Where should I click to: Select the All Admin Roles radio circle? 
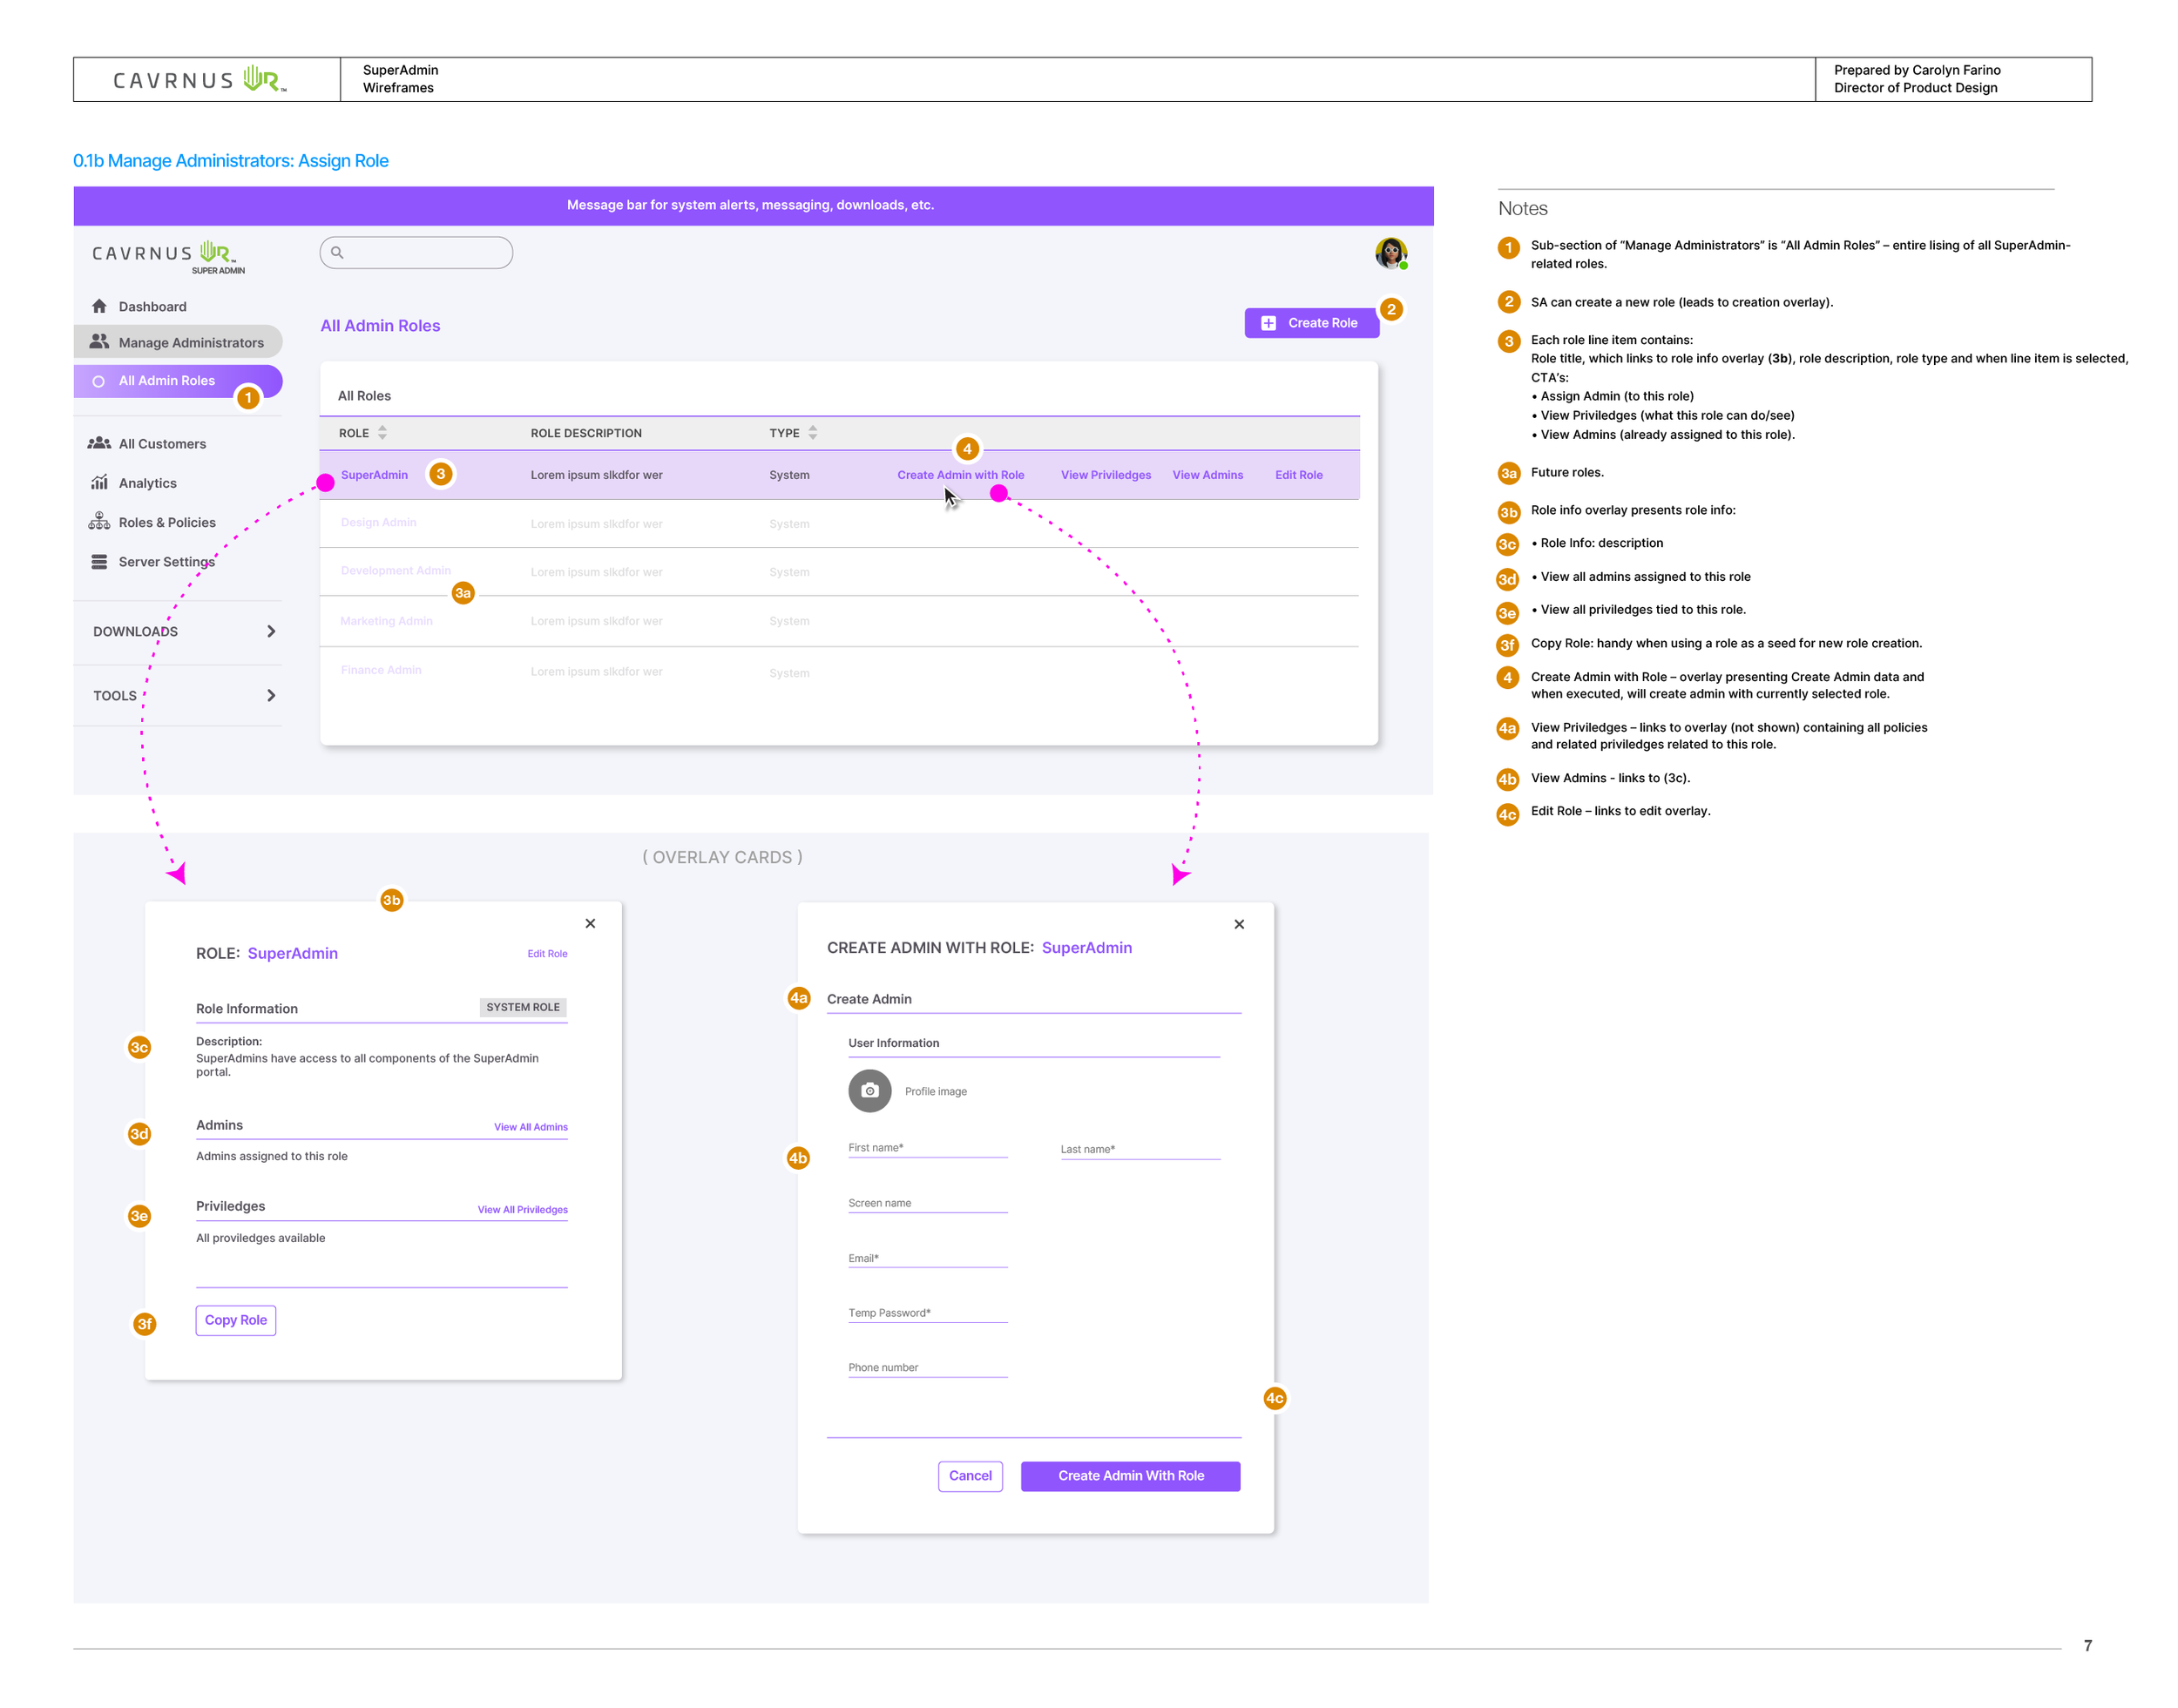coord(98,381)
